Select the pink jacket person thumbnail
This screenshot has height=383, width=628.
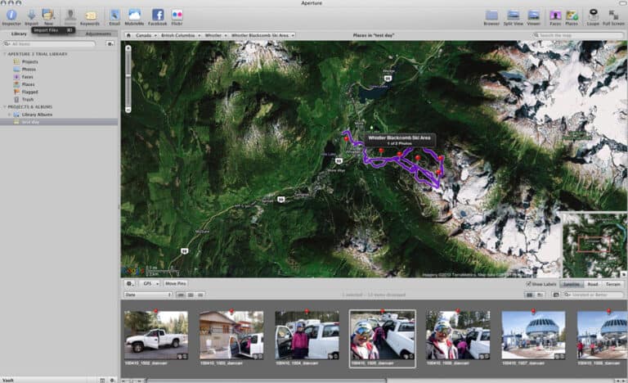point(307,335)
